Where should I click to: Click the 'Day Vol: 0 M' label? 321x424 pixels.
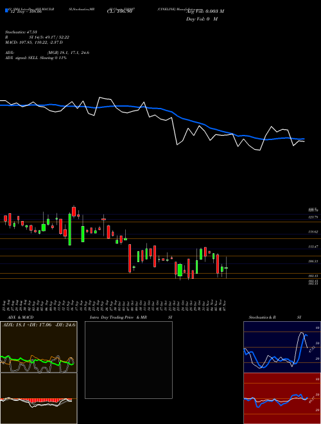click(202, 19)
